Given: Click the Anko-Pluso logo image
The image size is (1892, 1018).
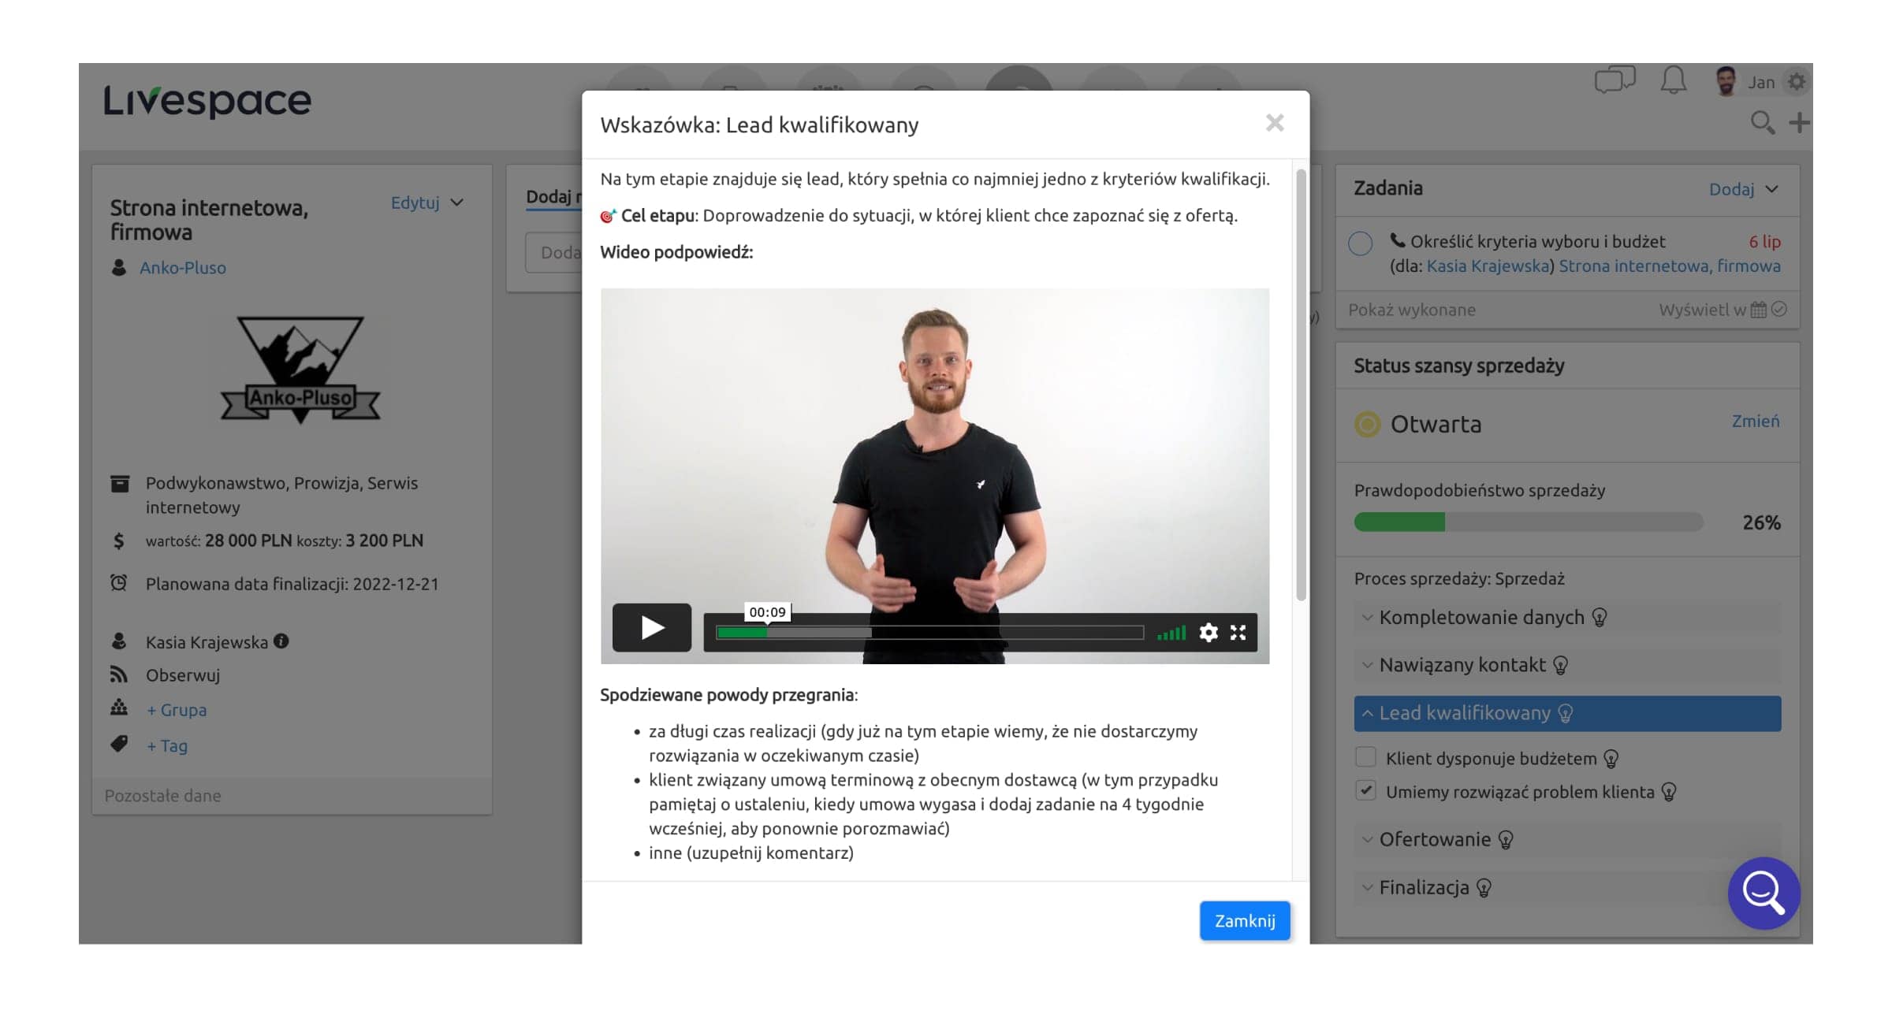Looking at the screenshot, I should click(x=300, y=369).
